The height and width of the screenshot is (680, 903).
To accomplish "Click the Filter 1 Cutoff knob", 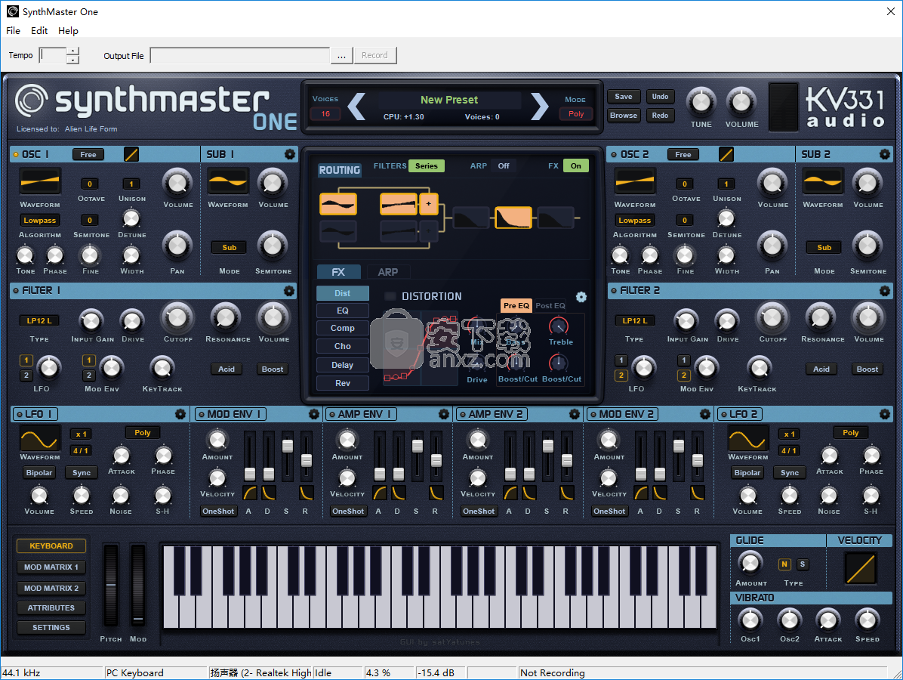I will click(177, 317).
